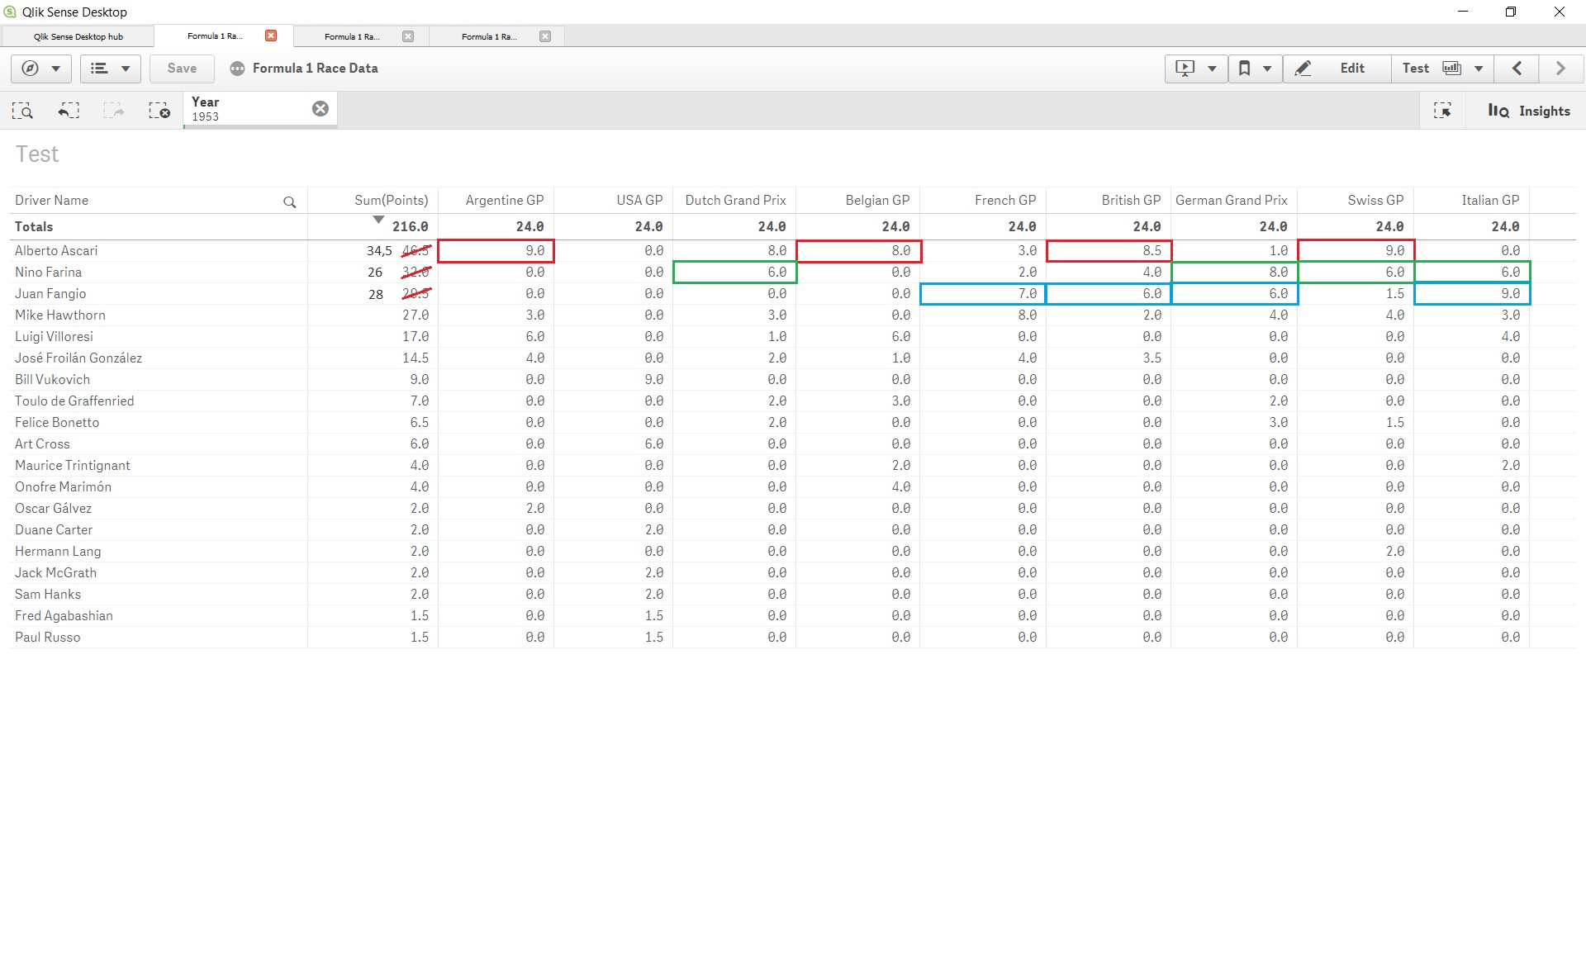Go to previous sheet arrow

1517,69
